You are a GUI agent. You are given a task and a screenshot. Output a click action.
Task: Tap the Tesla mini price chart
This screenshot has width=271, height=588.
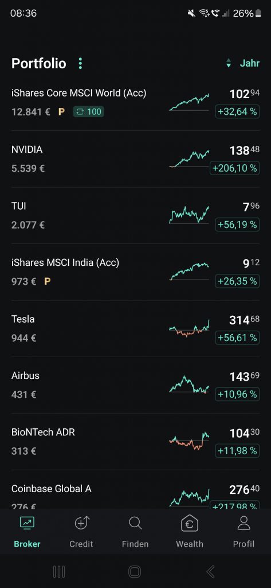click(189, 328)
